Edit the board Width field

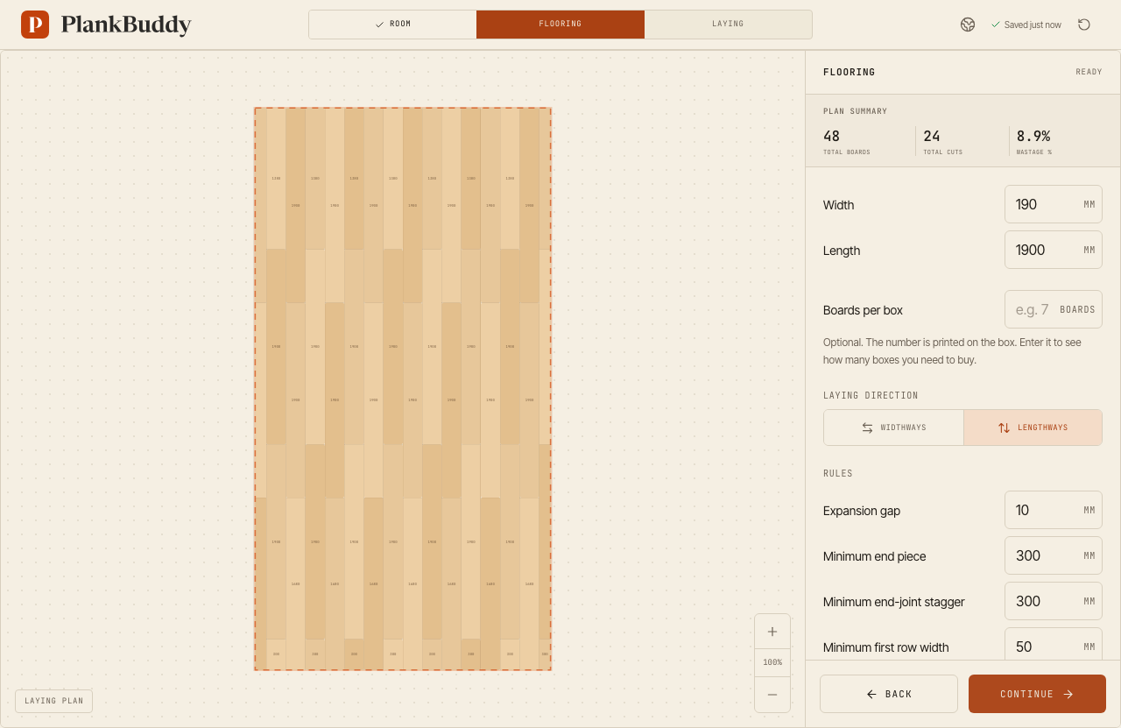1053,204
